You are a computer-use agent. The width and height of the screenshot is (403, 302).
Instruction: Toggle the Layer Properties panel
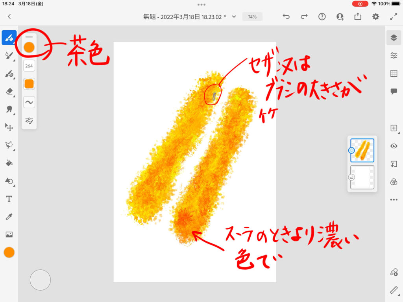click(394, 55)
